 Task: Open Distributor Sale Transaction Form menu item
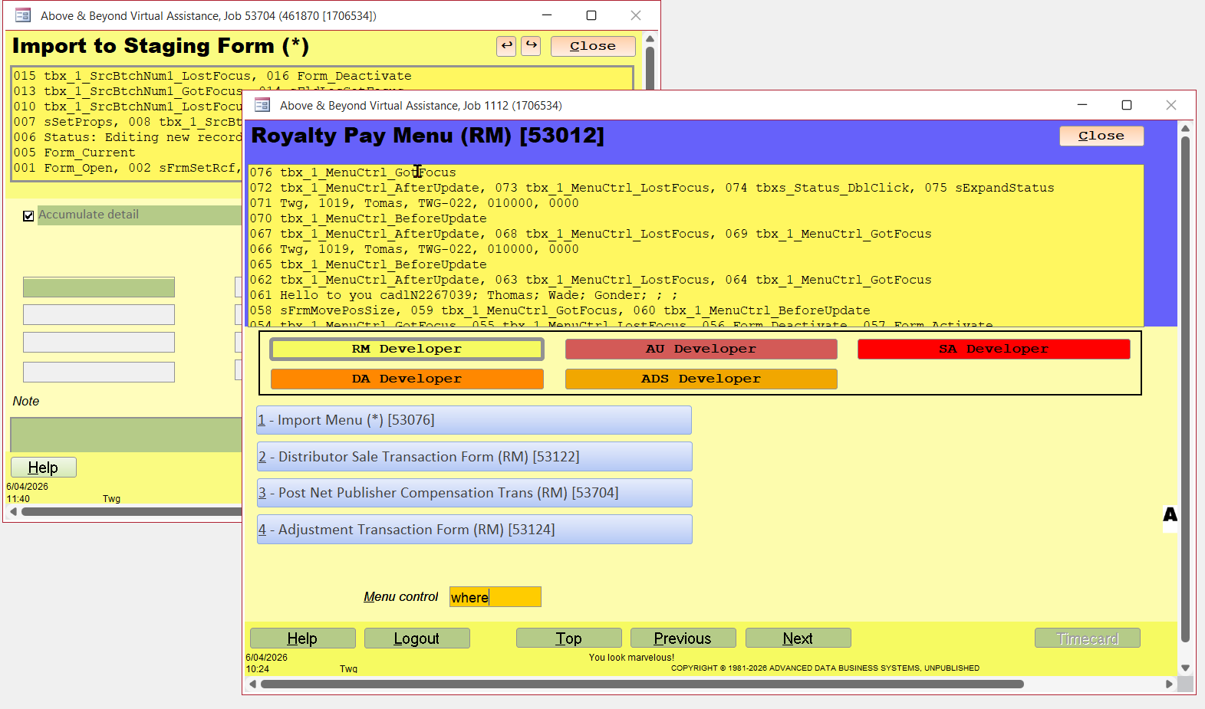click(474, 457)
